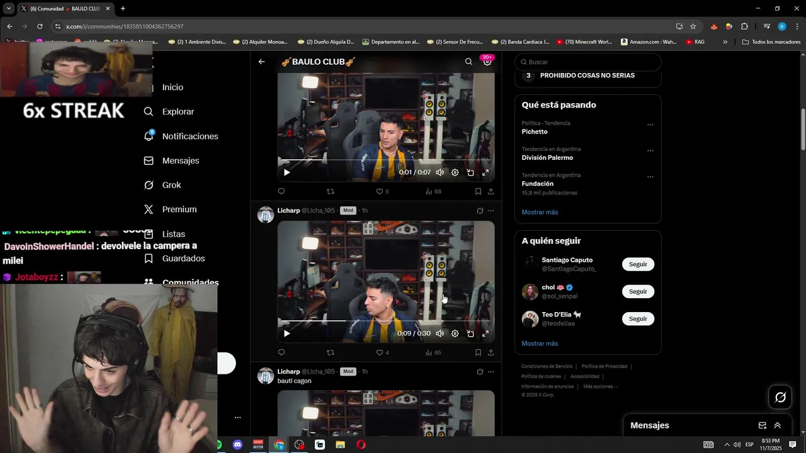Open more options for Pichetto trend
806x453 pixels.
[650, 125]
